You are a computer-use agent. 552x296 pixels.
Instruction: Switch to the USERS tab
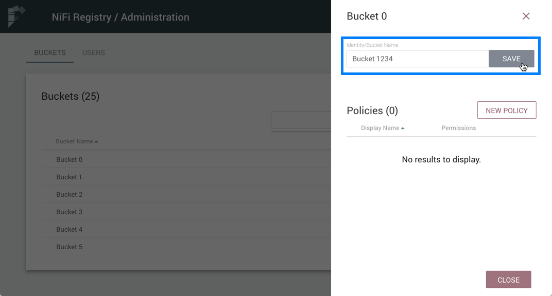tap(93, 52)
